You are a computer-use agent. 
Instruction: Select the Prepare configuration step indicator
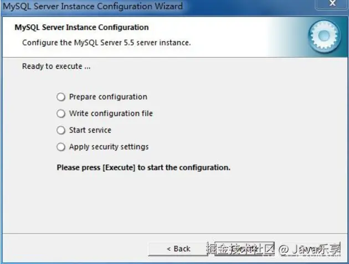pyautogui.click(x=61, y=97)
